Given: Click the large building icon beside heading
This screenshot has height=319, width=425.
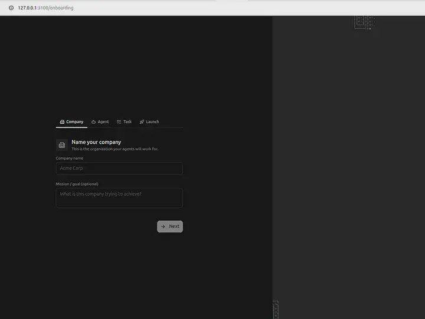Looking at the screenshot, I should (x=62, y=145).
